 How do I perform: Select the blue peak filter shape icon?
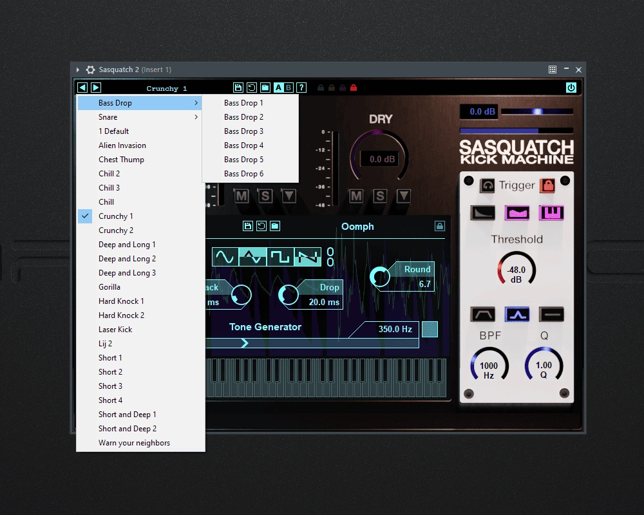tap(516, 315)
